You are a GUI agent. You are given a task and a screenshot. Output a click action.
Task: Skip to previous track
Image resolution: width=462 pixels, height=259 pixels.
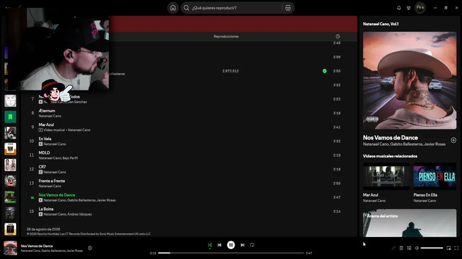click(219, 245)
